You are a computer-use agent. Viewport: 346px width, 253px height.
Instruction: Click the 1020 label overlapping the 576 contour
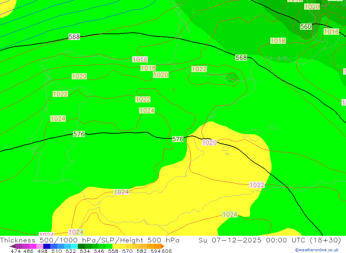coord(209,143)
